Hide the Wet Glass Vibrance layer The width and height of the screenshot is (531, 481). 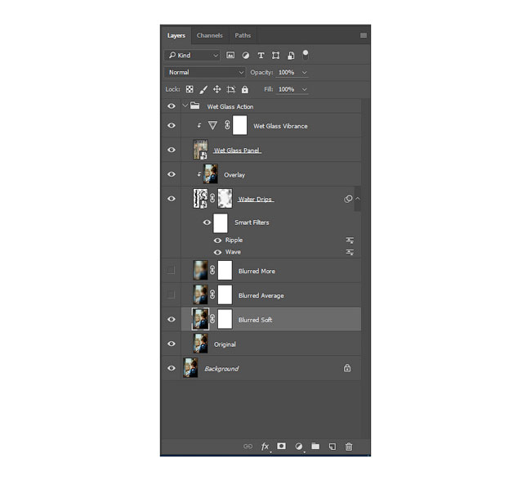(172, 125)
